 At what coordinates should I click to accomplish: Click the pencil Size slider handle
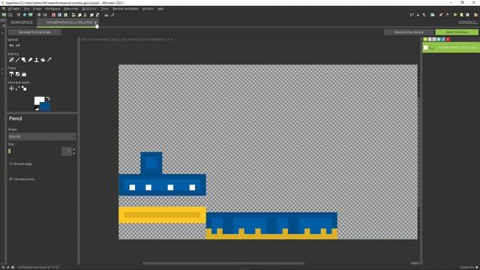click(x=10, y=151)
